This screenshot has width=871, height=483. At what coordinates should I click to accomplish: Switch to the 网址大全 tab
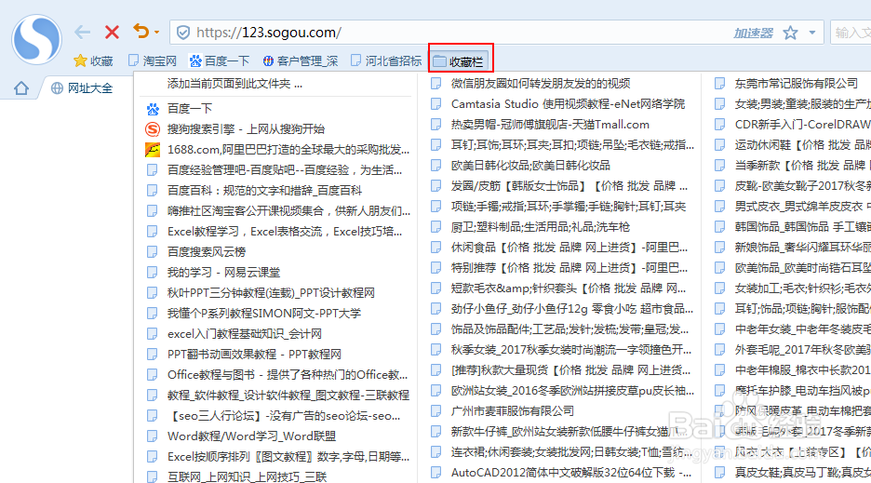coord(82,87)
